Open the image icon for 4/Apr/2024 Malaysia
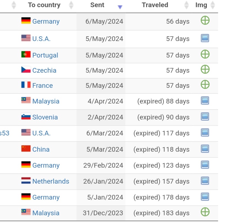225x223 pixels. [x=205, y=100]
